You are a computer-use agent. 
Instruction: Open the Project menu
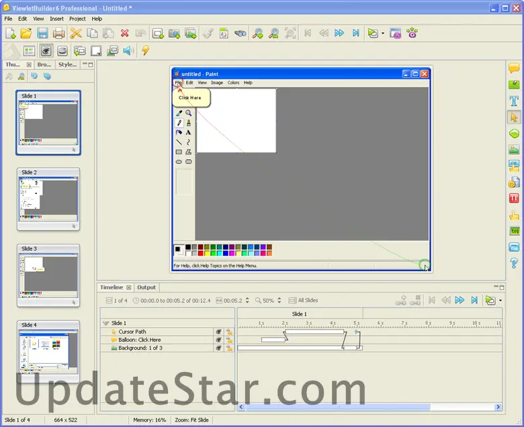click(77, 19)
